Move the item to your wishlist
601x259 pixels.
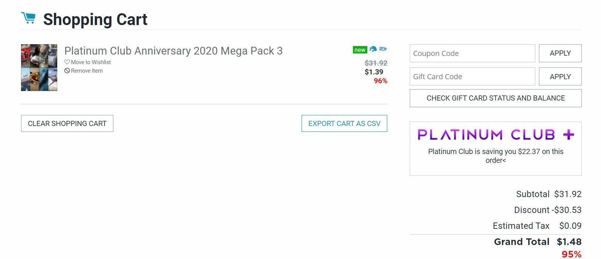pos(91,62)
